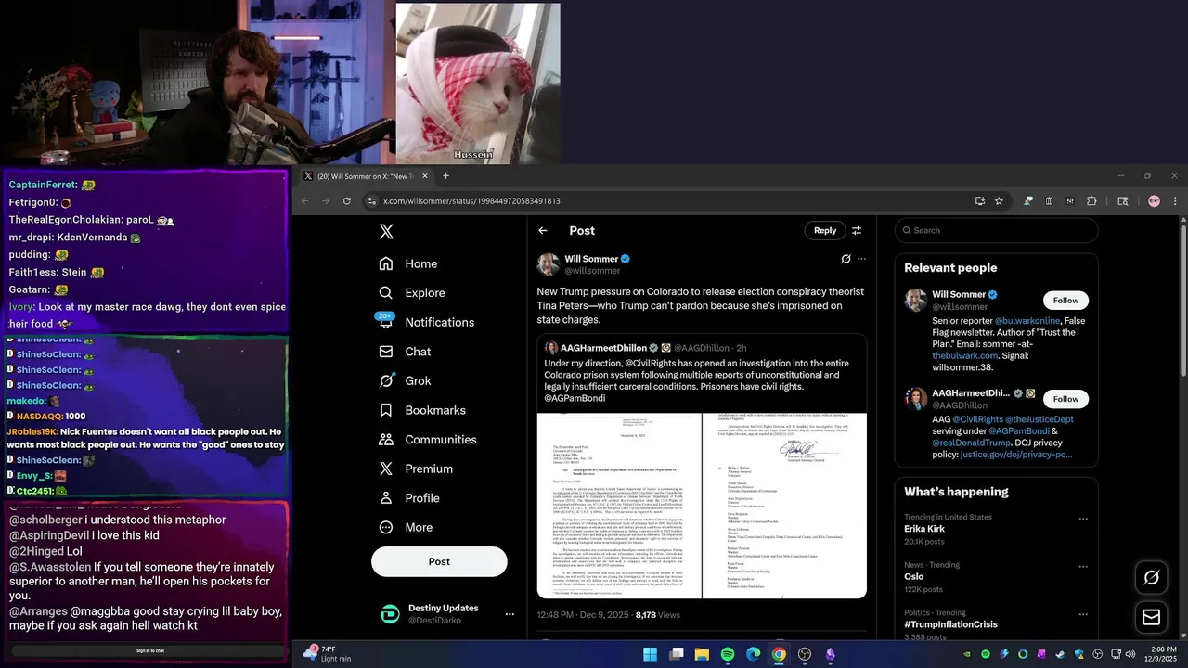Open the justice.gov privacy policy link

(1016, 455)
